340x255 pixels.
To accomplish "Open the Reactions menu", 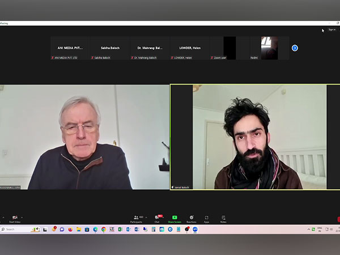I will coord(192,219).
